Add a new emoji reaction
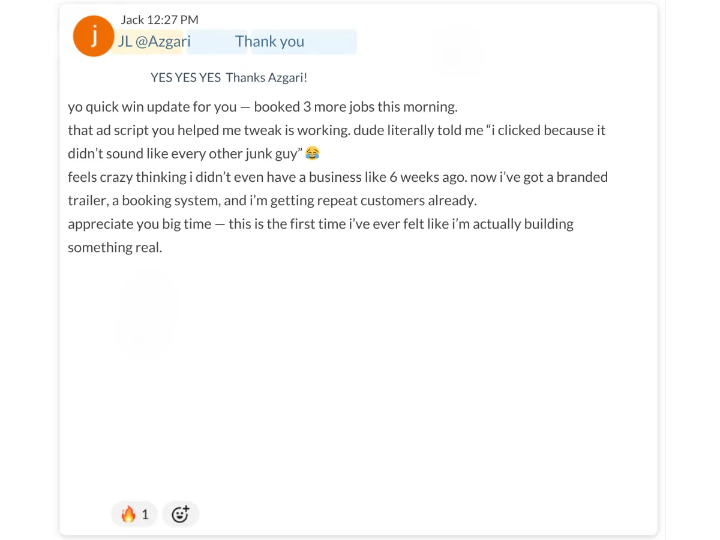The height and width of the screenshot is (540, 720). click(x=181, y=514)
